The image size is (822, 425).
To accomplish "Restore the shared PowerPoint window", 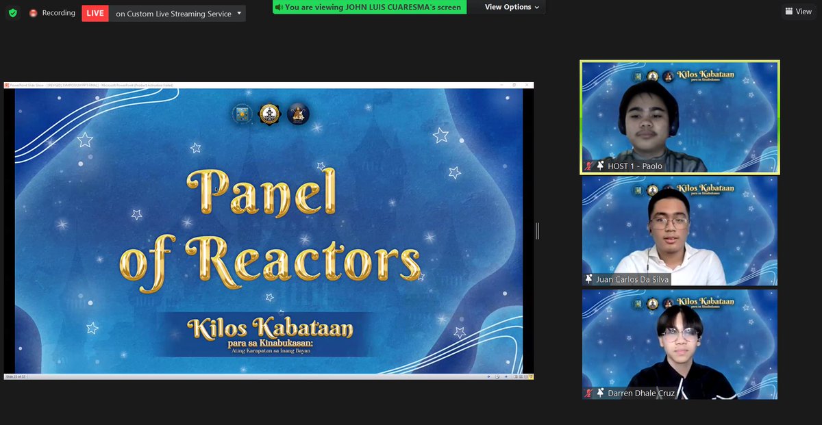I will click(514, 85).
